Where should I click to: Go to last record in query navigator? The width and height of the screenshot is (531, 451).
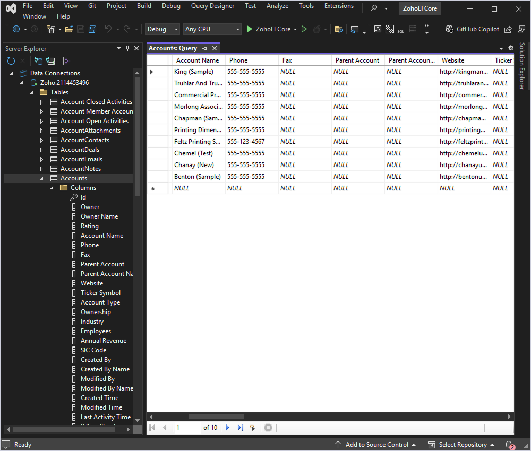coord(240,428)
